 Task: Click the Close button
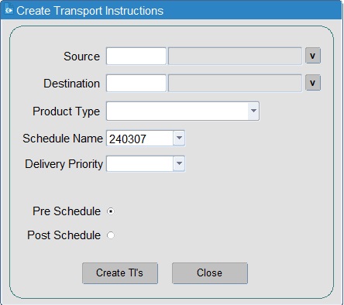[x=210, y=273]
